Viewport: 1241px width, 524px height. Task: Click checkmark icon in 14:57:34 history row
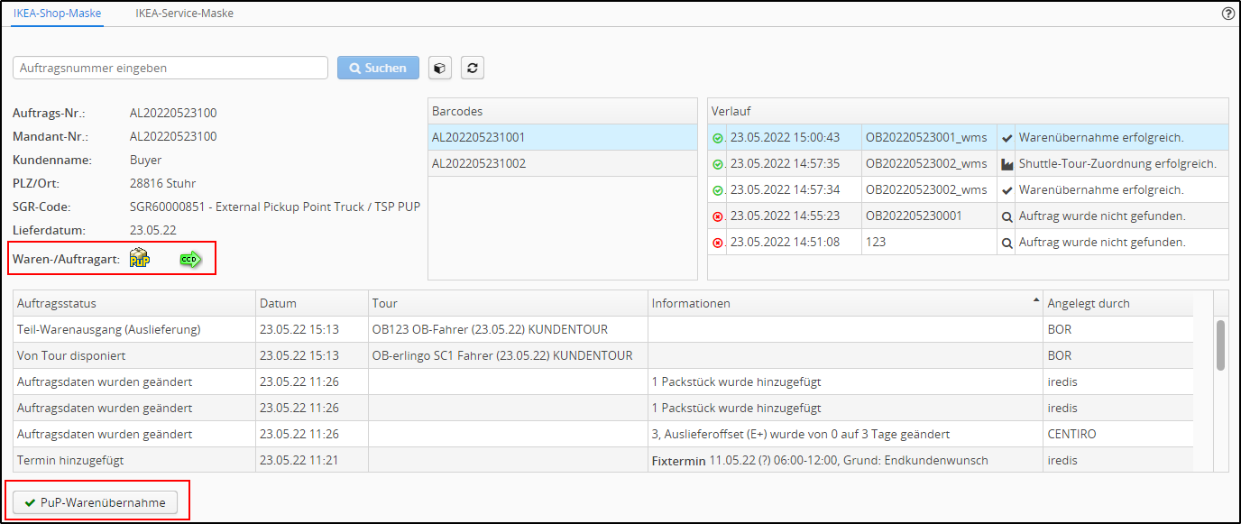click(x=1007, y=190)
